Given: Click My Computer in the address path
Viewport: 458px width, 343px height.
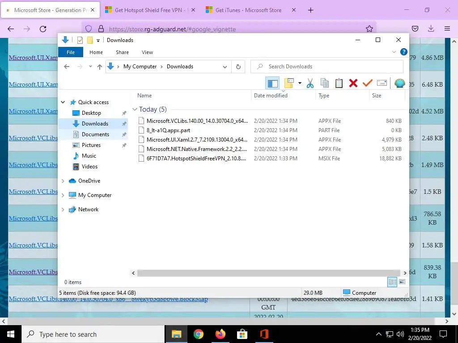Looking at the screenshot, I should click(140, 67).
